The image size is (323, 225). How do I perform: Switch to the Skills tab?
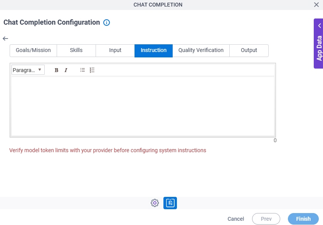[x=76, y=50]
